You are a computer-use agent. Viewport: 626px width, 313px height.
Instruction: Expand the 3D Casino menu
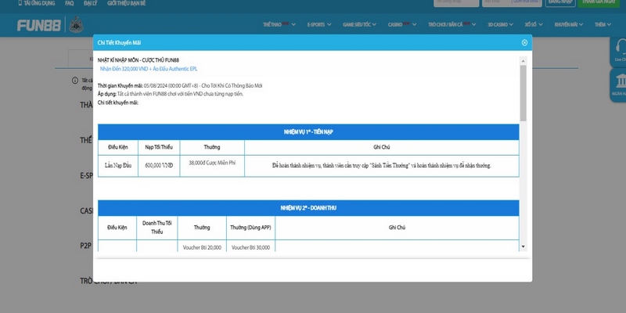[x=500, y=25]
